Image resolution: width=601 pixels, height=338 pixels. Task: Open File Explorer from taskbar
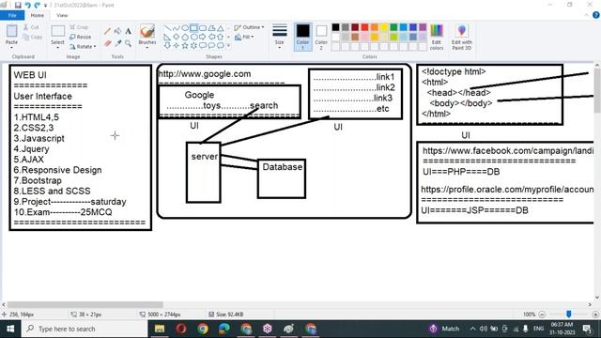[x=160, y=329]
